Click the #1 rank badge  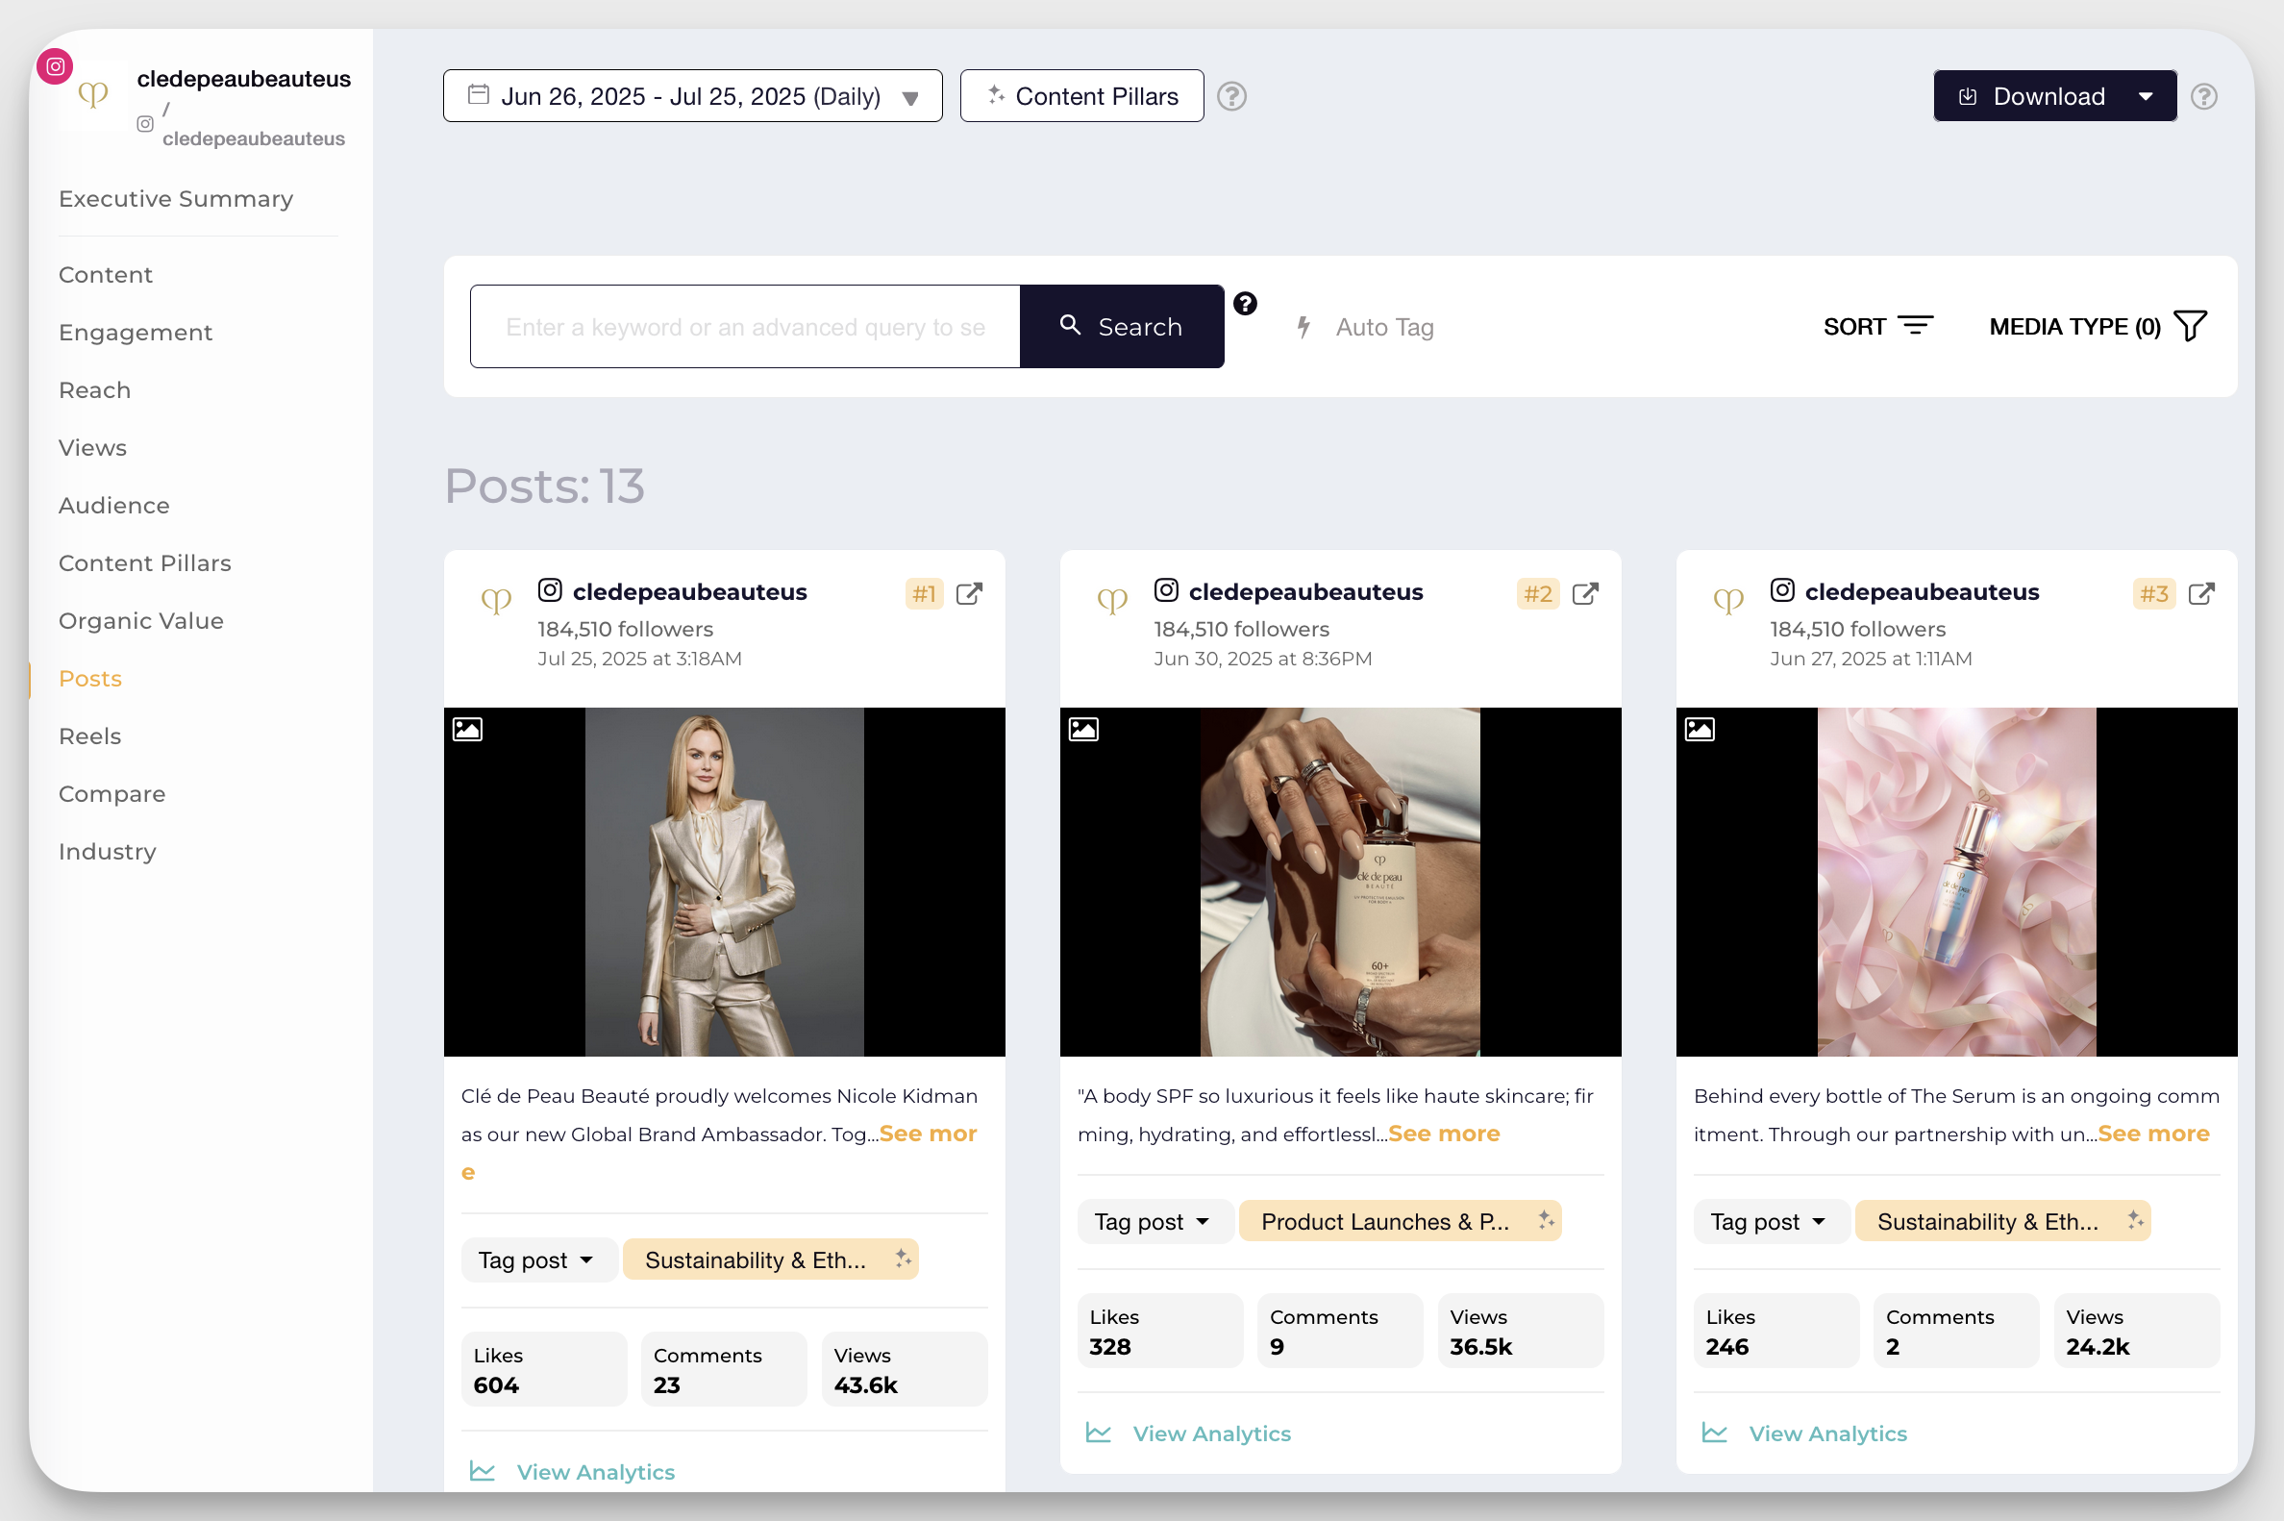pyautogui.click(x=923, y=593)
